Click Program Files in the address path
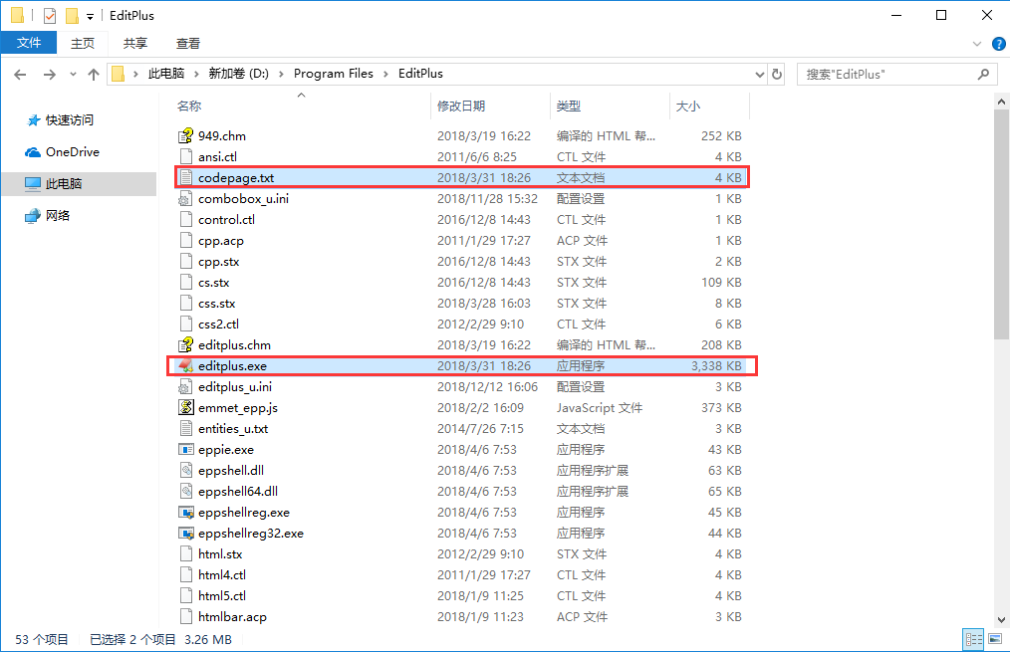Viewport: 1010px width, 652px height. point(333,74)
